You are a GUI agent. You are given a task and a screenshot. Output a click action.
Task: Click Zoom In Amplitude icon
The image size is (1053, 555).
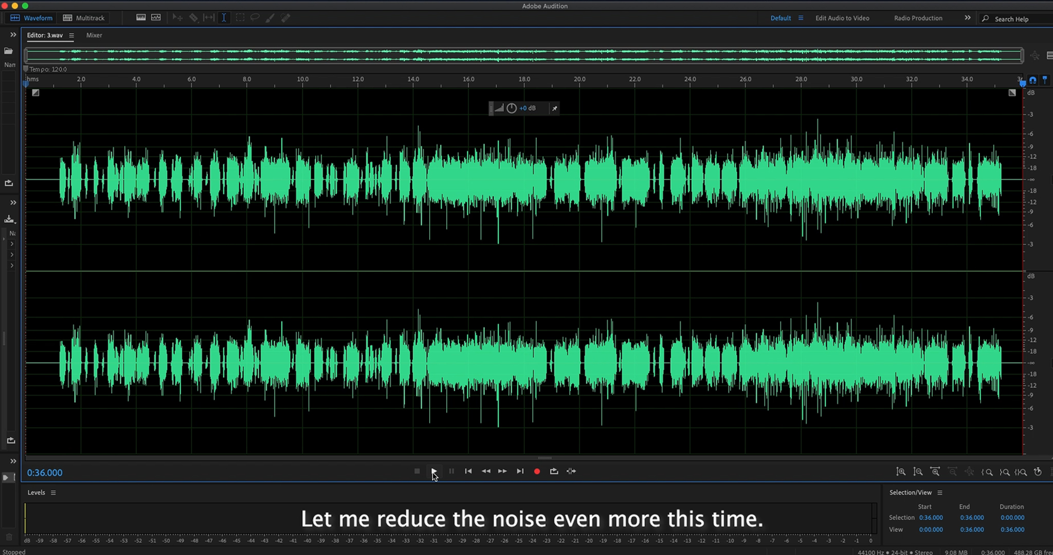pyautogui.click(x=901, y=472)
